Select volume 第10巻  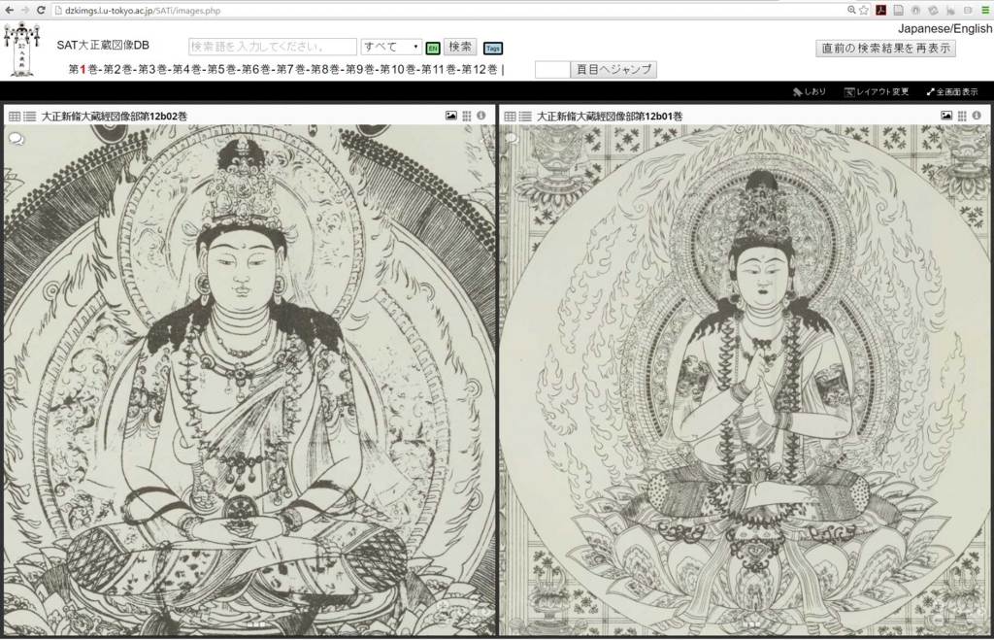397,69
